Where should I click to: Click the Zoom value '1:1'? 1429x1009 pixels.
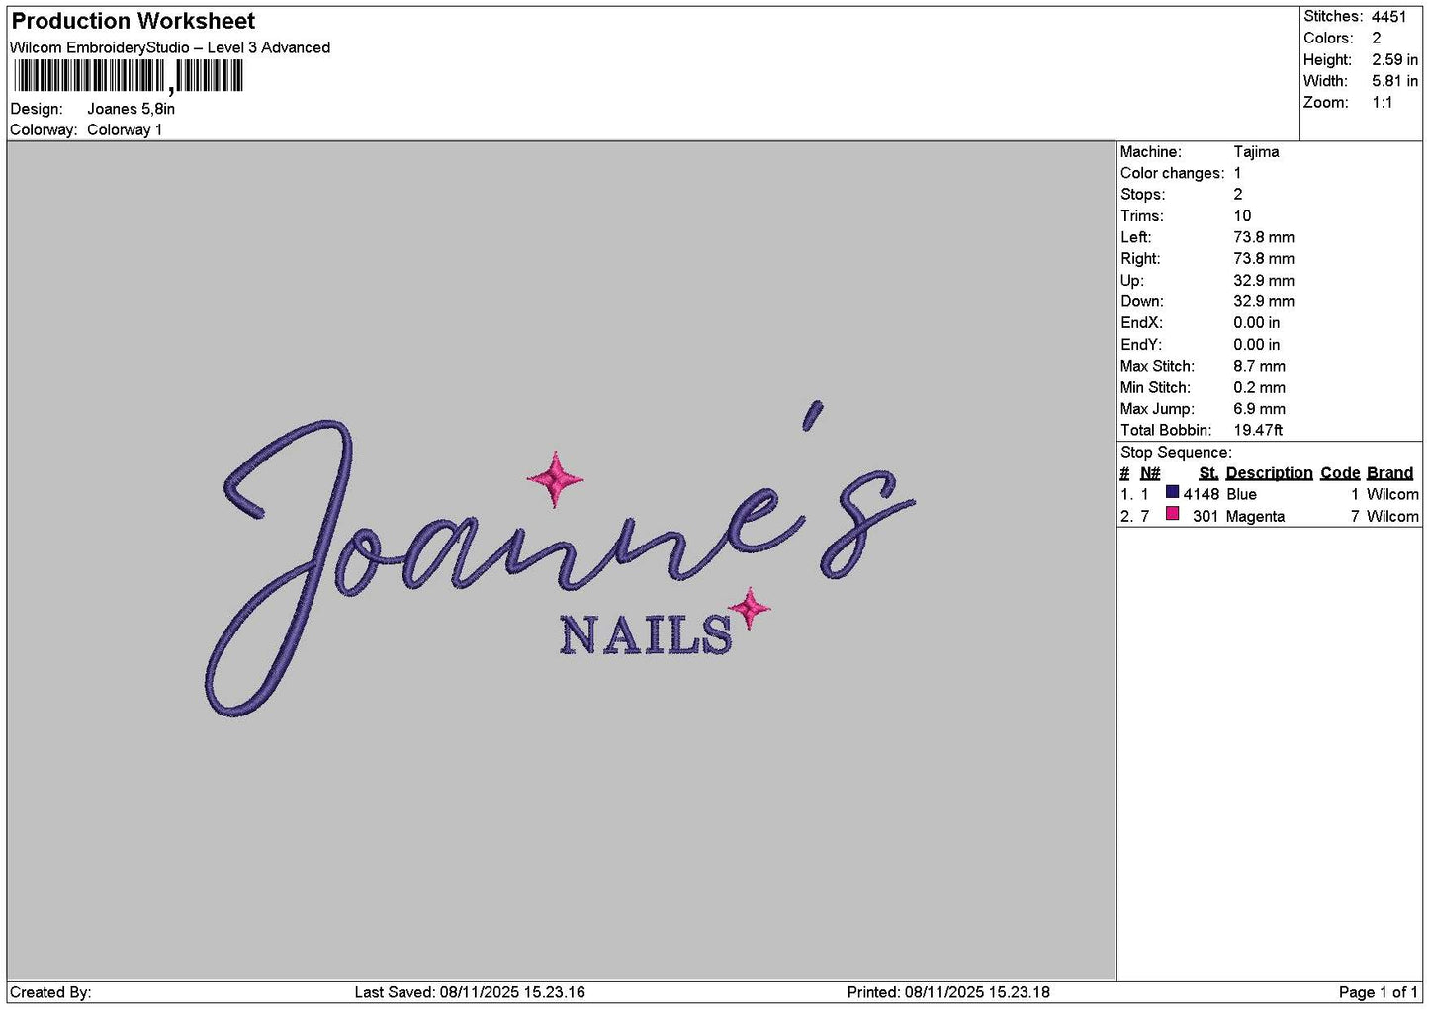[1382, 103]
